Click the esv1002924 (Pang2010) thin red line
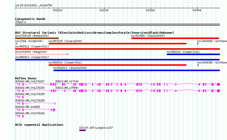Viewport: 227px width, 140px height. 42,54
